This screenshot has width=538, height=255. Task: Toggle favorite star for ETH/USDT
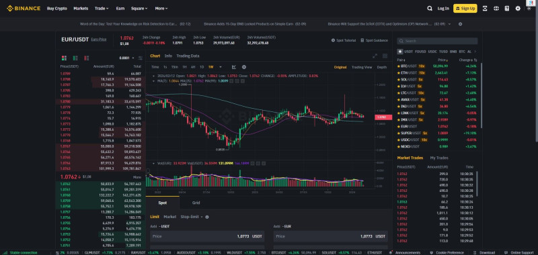[x=399, y=72]
